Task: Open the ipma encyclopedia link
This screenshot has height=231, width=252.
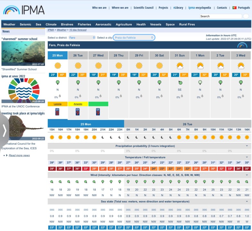Action: pos(200,8)
